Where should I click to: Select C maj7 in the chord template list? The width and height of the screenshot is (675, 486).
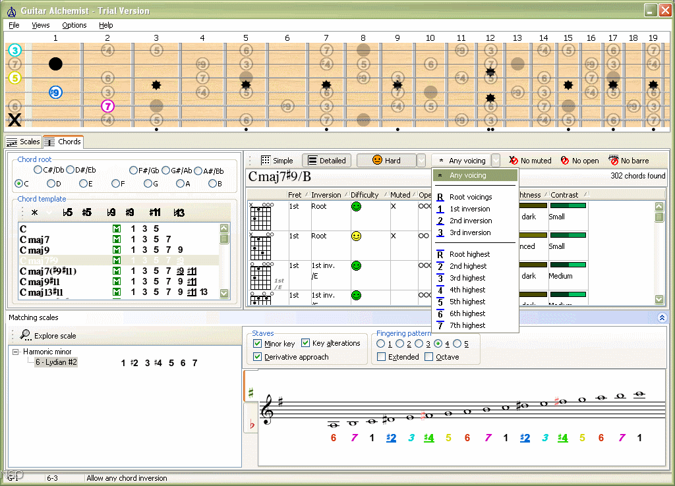[119, 239]
